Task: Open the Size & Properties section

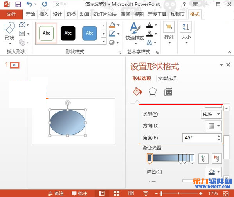Action: click(x=168, y=91)
